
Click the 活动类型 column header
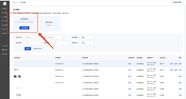(139, 58)
